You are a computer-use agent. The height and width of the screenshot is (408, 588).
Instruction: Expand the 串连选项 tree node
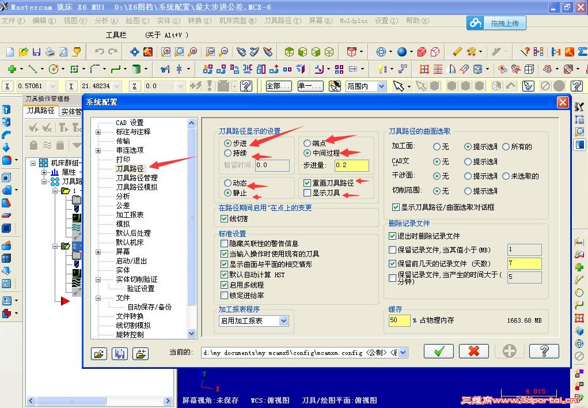[x=98, y=150]
